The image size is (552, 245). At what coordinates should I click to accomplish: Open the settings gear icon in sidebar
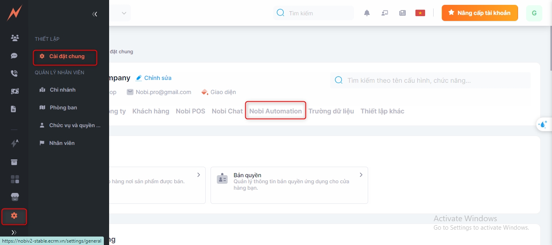(14, 216)
